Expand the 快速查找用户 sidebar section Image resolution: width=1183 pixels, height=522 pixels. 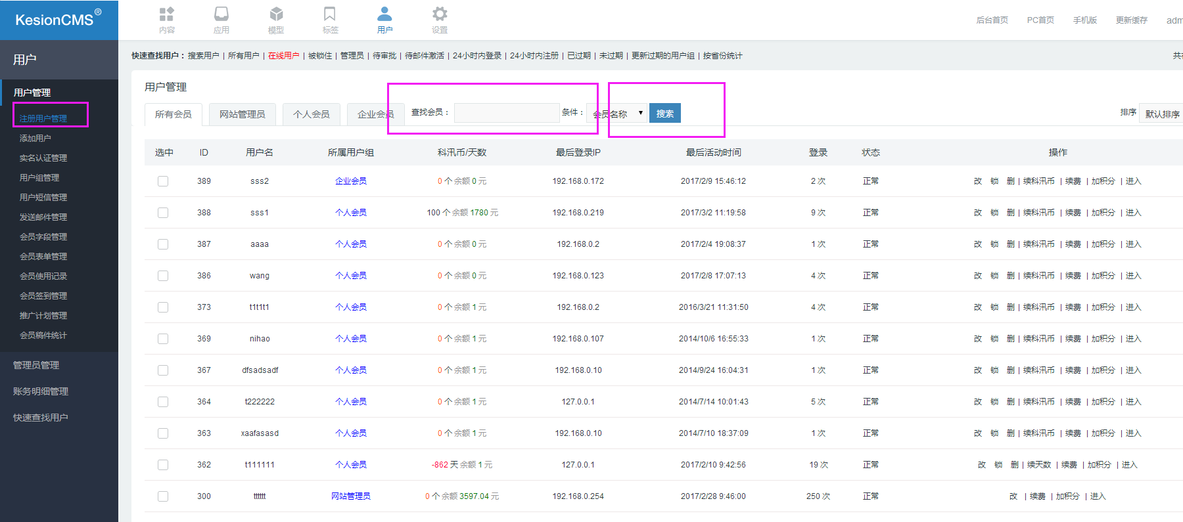41,418
